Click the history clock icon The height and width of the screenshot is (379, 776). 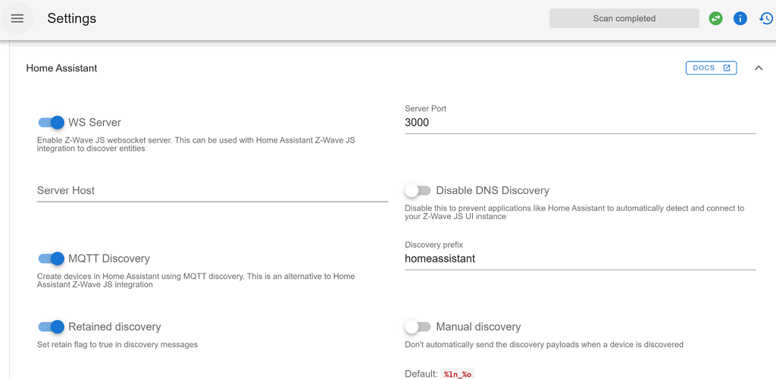(766, 18)
